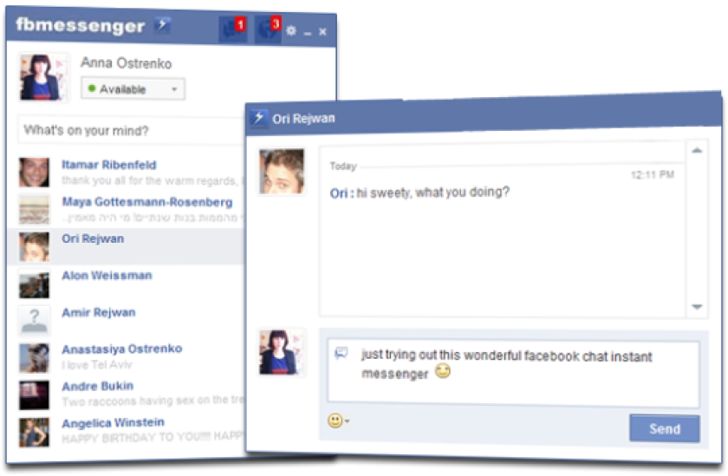Open the emoticon picker dropdown
This screenshot has height=476, width=728.
(339, 421)
